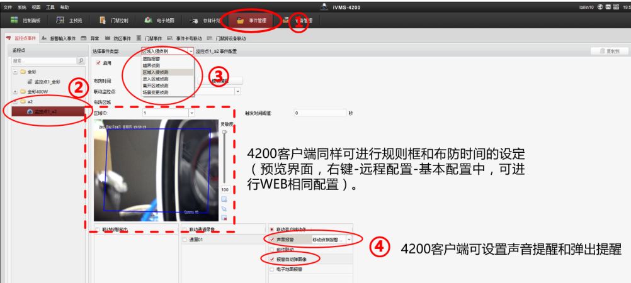The height and width of the screenshot is (283, 631).
Task: Toggle the 启用 enable checkbox
Action: click(98, 63)
